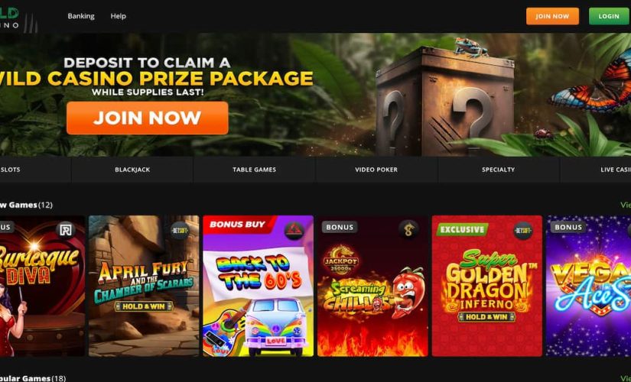
Task: Open the Screaming Chillis game thumbnail
Action: (x=372, y=286)
